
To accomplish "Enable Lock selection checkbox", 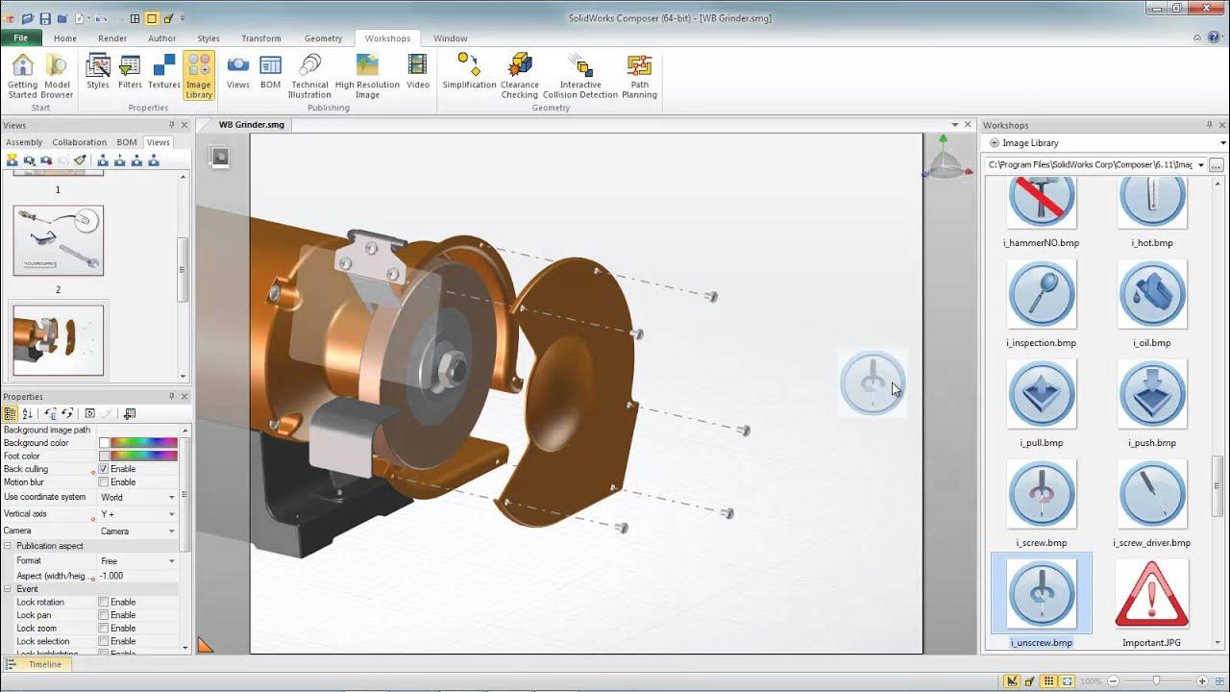I will point(104,641).
